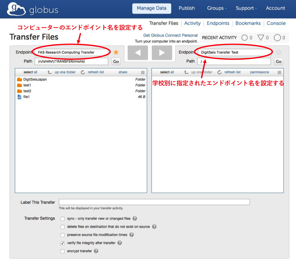Screen dimensions: 296x263
Task: Switch to Endpoints subtab
Action: 218,23
